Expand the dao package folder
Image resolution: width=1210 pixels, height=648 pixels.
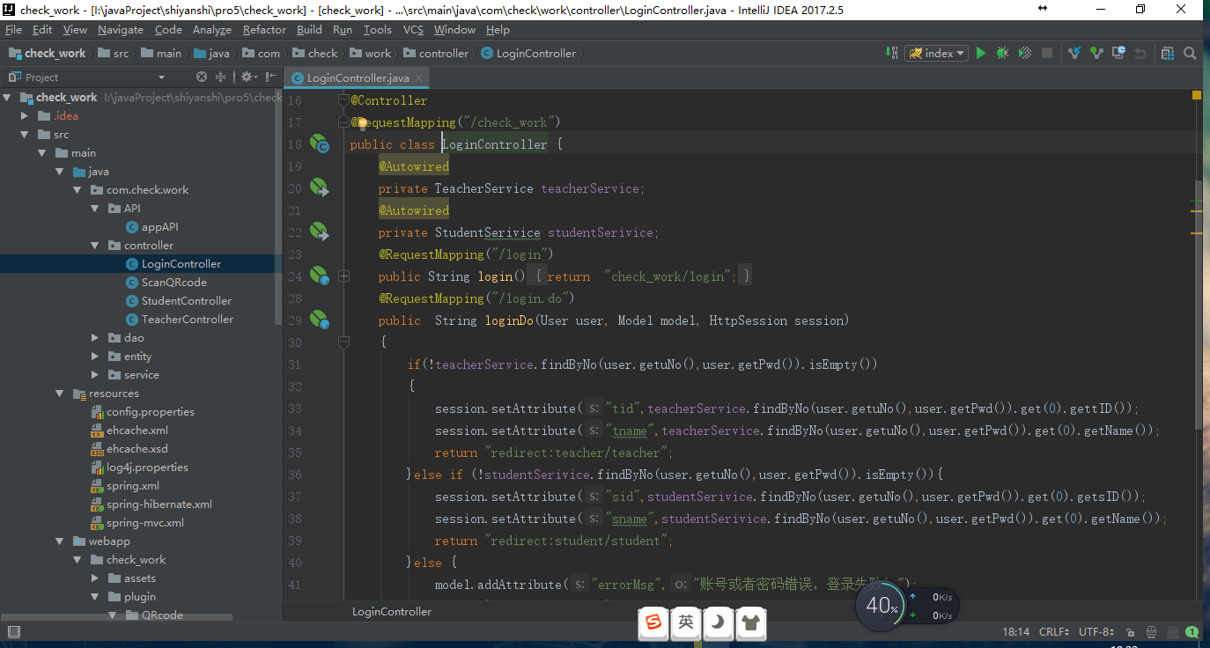click(95, 338)
